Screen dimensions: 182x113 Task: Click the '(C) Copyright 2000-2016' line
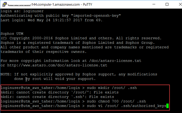81,38
